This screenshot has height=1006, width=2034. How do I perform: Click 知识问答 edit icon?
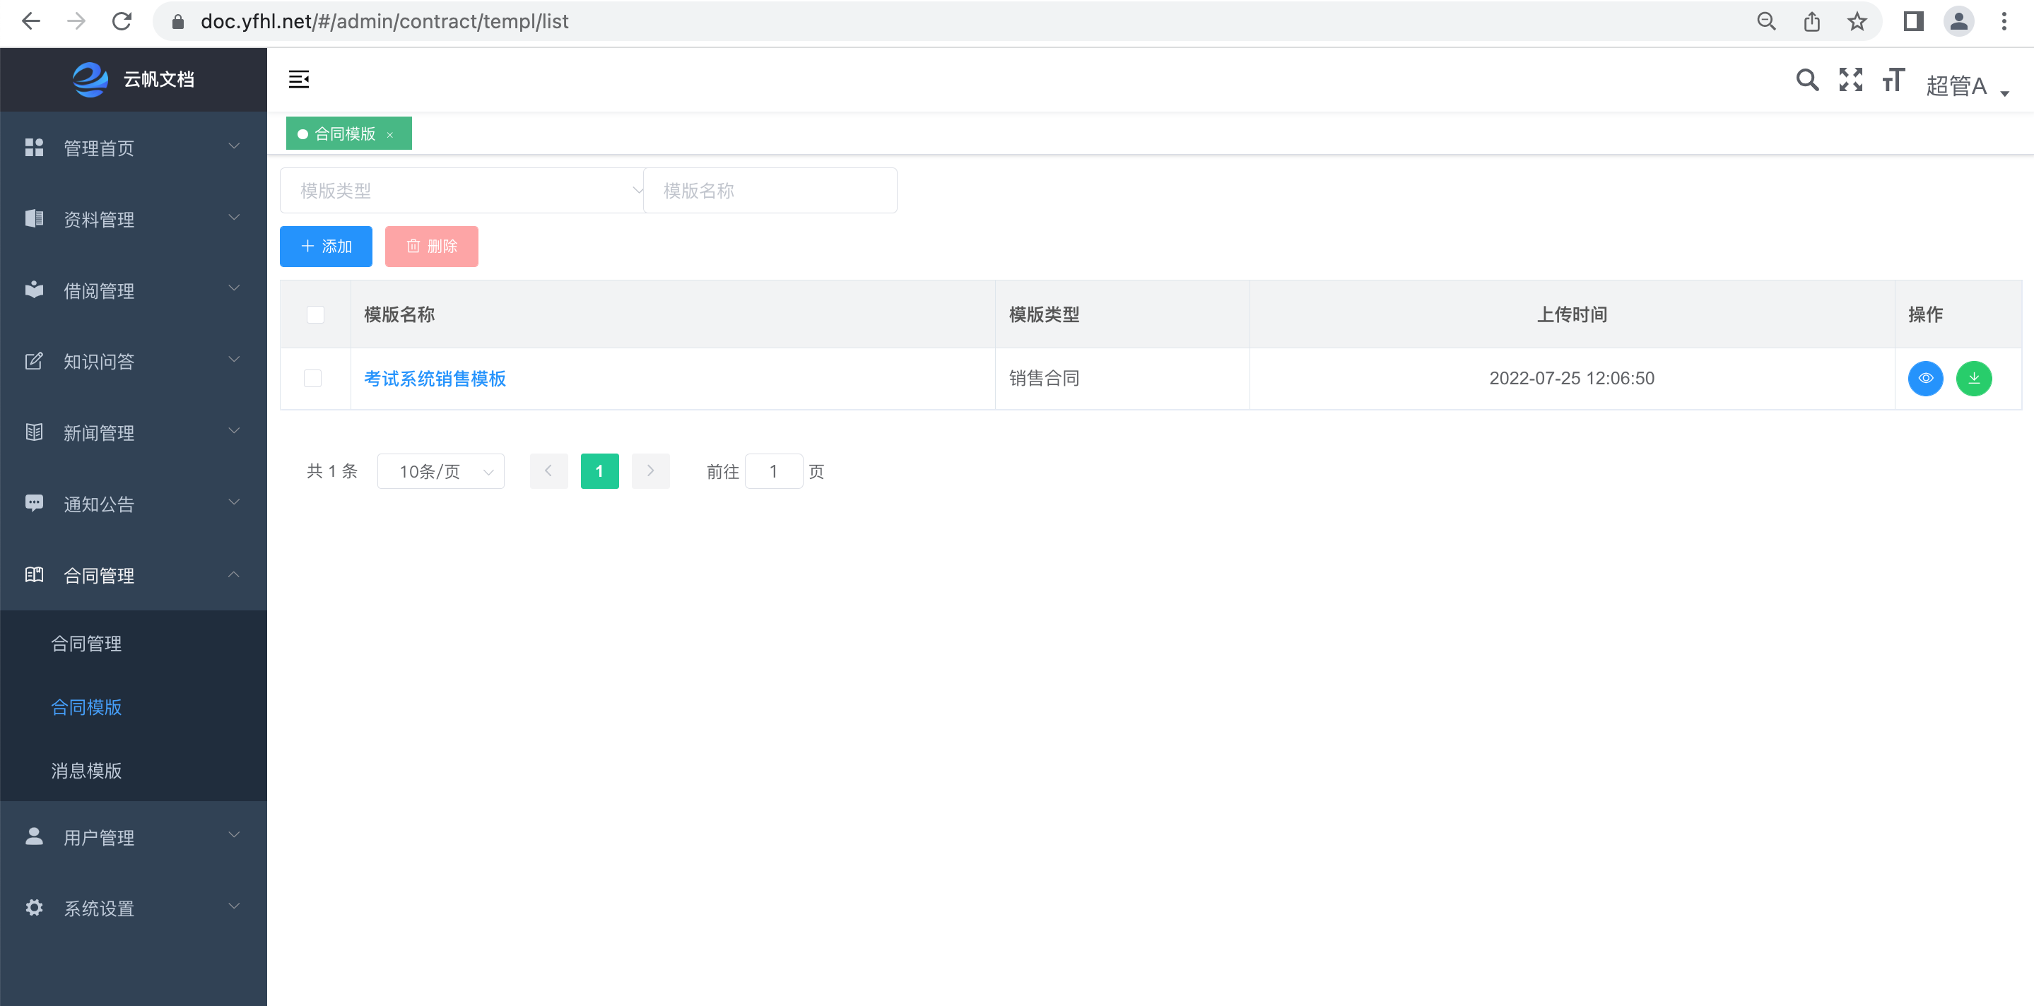point(34,362)
